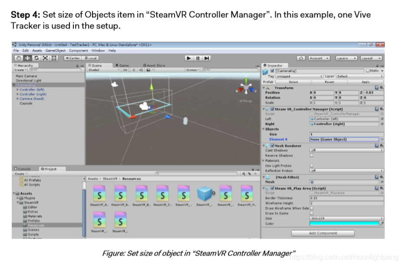
Task: Toggle Steam VR_Play Area enabled checkbox
Action: [x=272, y=188]
